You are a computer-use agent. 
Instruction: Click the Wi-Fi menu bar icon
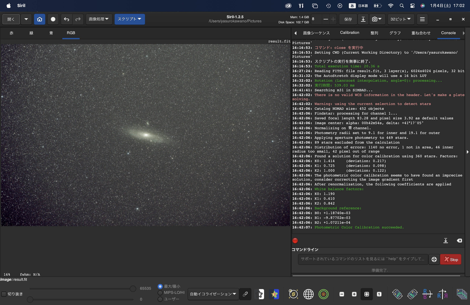tap(390, 5)
